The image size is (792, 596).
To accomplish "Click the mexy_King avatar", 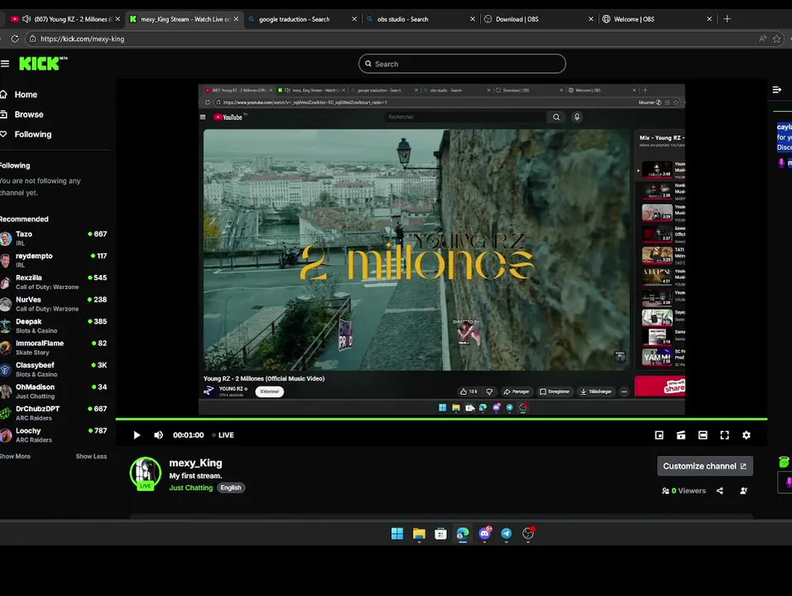I will click(x=146, y=473).
